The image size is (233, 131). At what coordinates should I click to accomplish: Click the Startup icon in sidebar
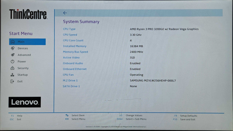click(12, 75)
